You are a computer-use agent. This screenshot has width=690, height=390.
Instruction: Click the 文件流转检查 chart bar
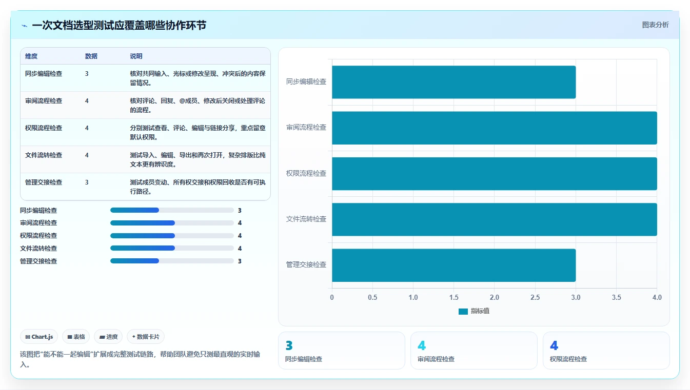tap(494, 219)
